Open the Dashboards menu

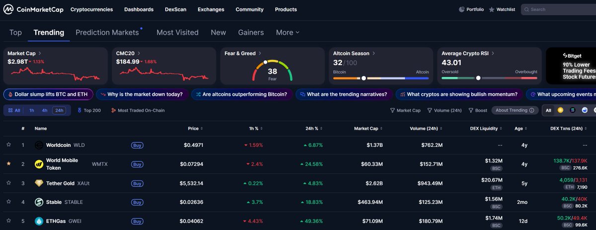[139, 9]
